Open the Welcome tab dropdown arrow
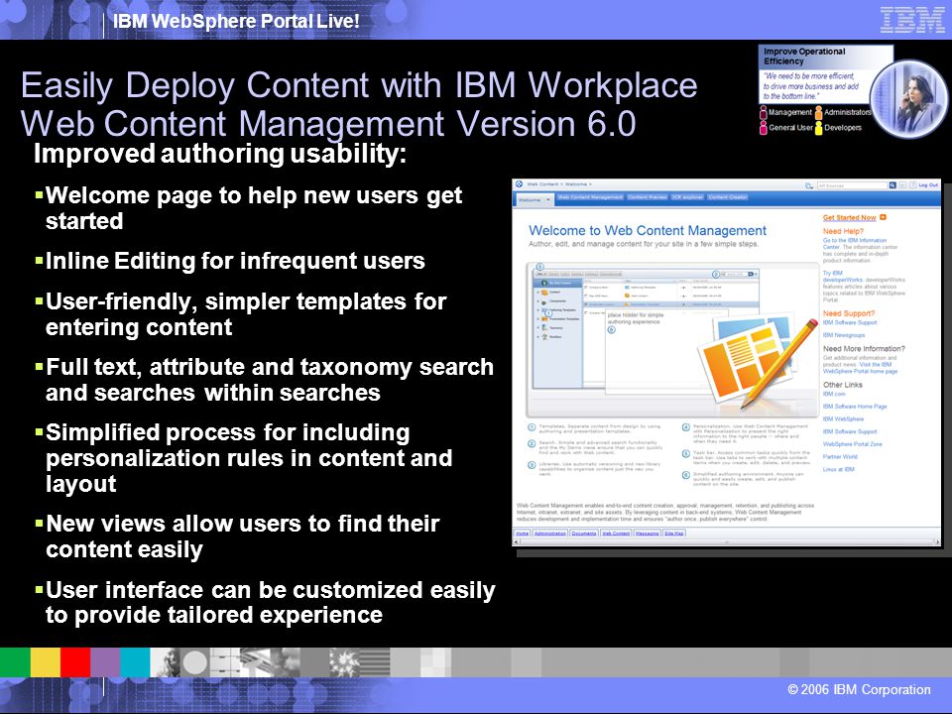 tap(548, 199)
